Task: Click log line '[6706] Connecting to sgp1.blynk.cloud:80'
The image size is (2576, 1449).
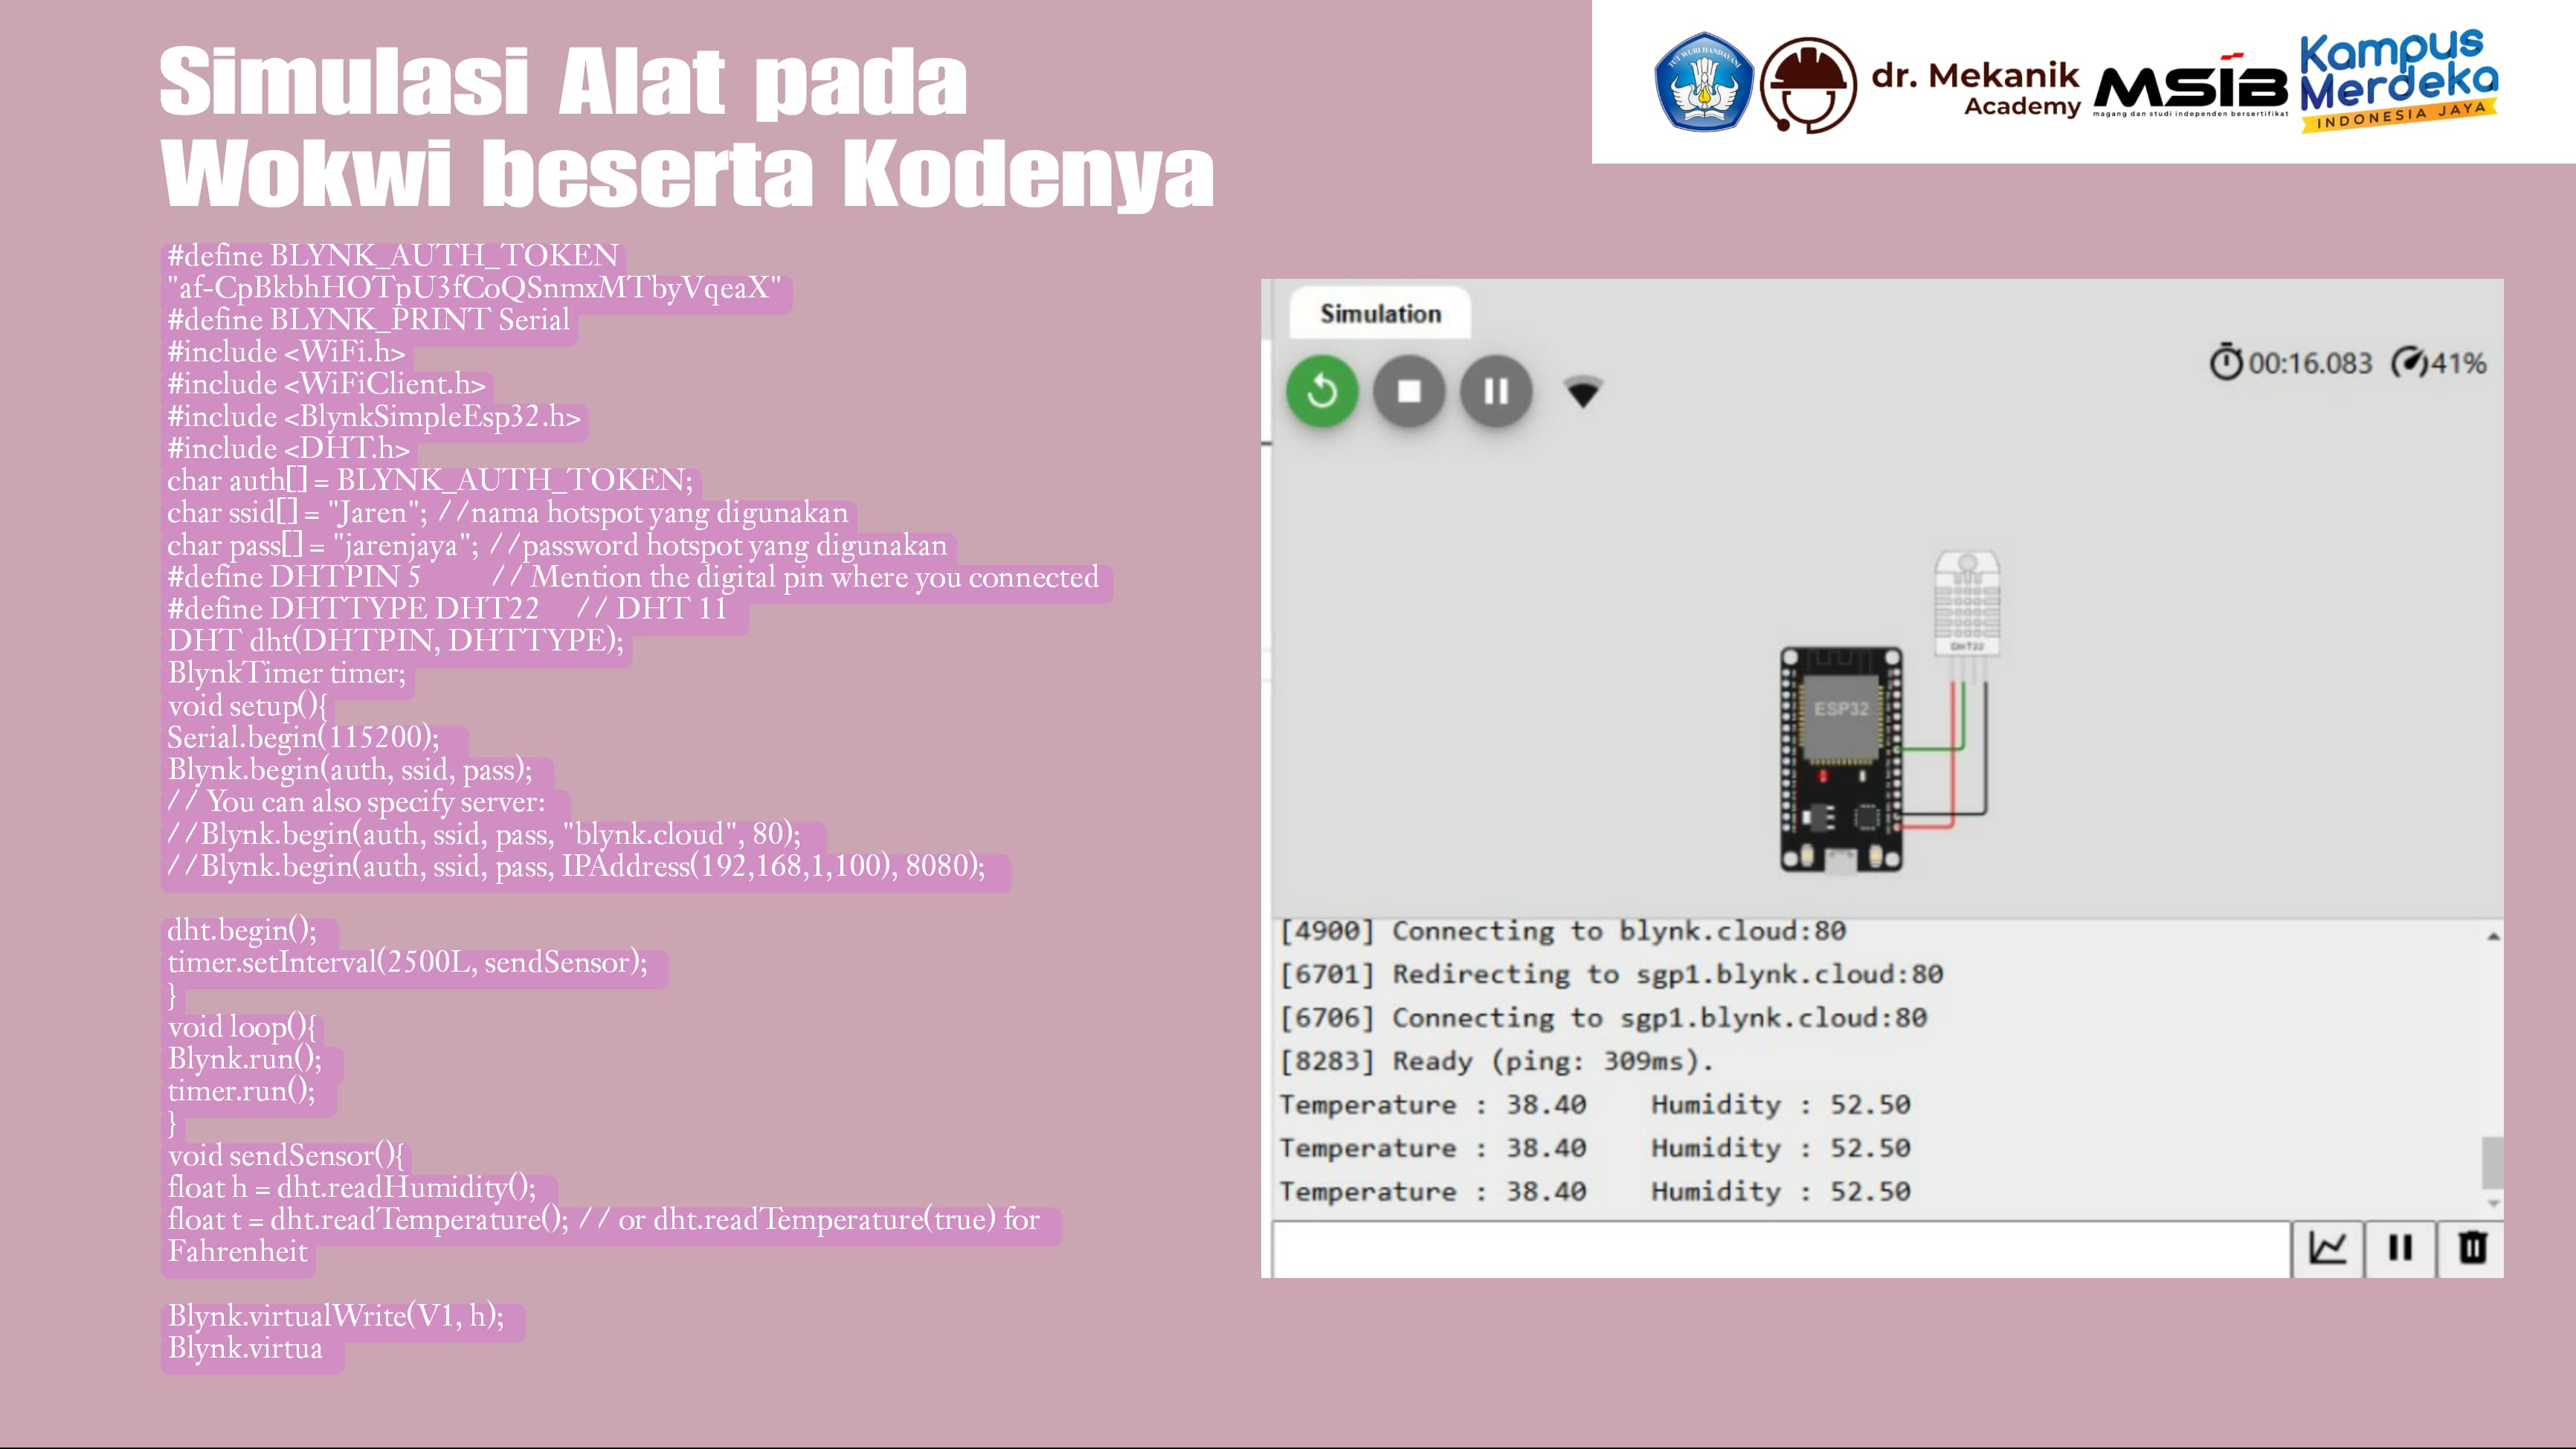Action: (x=1604, y=1018)
